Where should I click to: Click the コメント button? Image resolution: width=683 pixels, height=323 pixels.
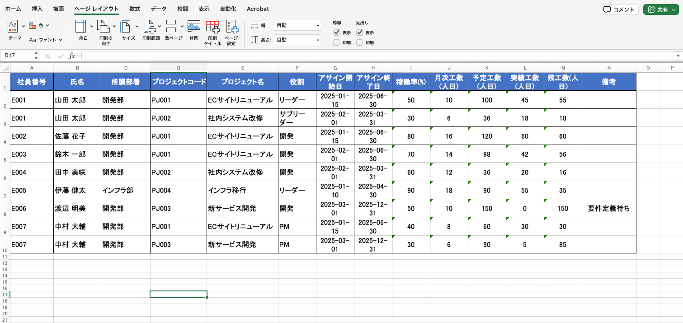coord(618,9)
